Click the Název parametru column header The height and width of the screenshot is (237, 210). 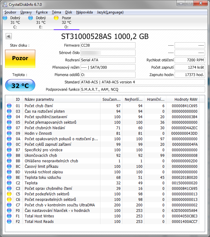point(61,99)
